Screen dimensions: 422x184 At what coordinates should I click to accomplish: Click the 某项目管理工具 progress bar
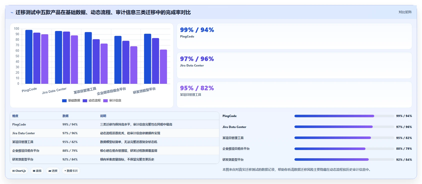click(x=344, y=138)
